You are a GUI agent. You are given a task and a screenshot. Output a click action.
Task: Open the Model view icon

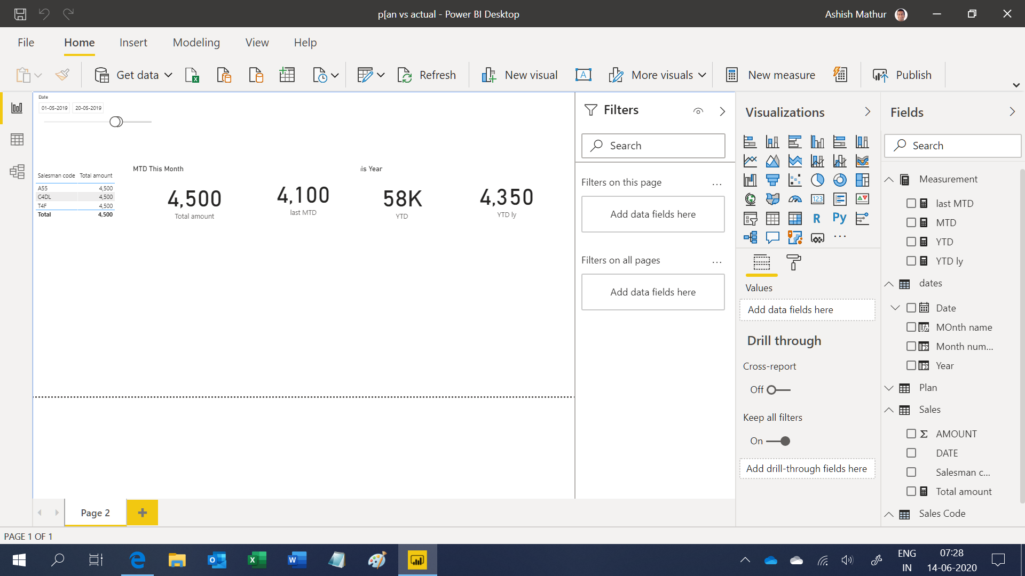(17, 171)
